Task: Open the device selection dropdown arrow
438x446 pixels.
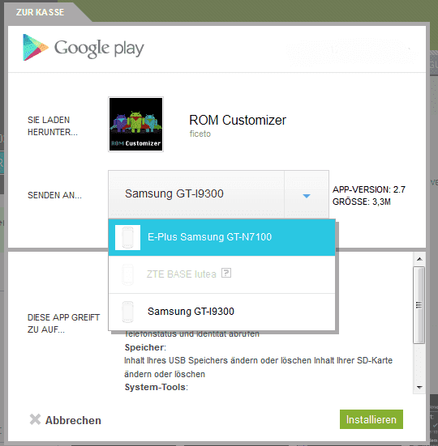Action: coord(307,195)
